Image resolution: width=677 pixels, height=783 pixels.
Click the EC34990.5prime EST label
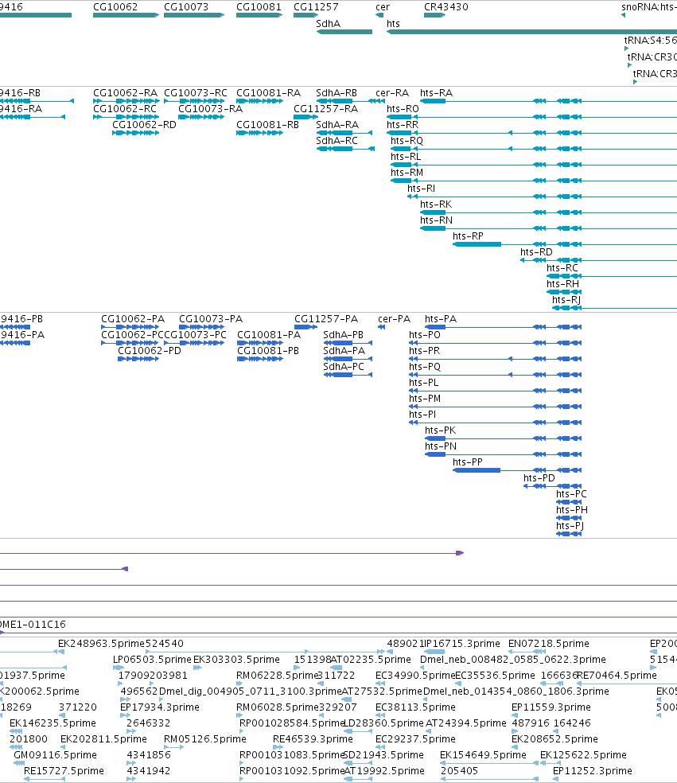coord(415,676)
